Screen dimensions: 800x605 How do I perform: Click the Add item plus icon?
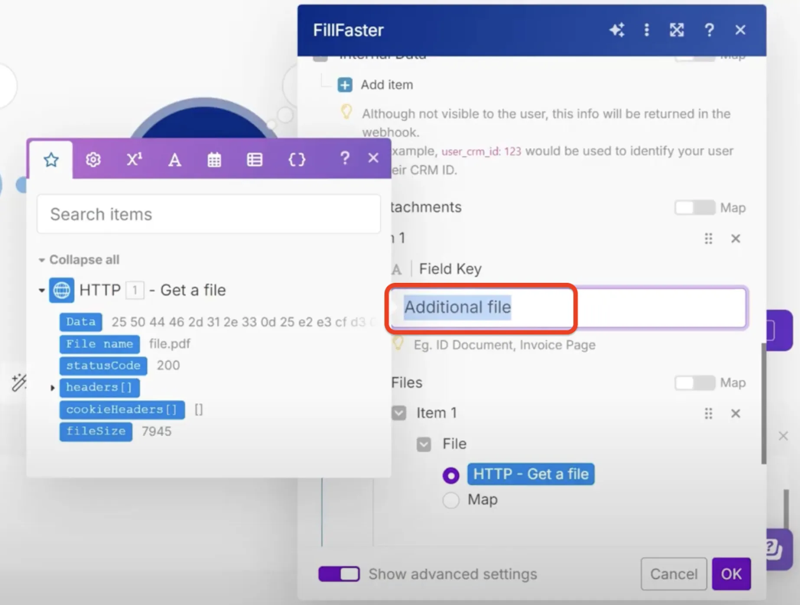click(x=345, y=85)
